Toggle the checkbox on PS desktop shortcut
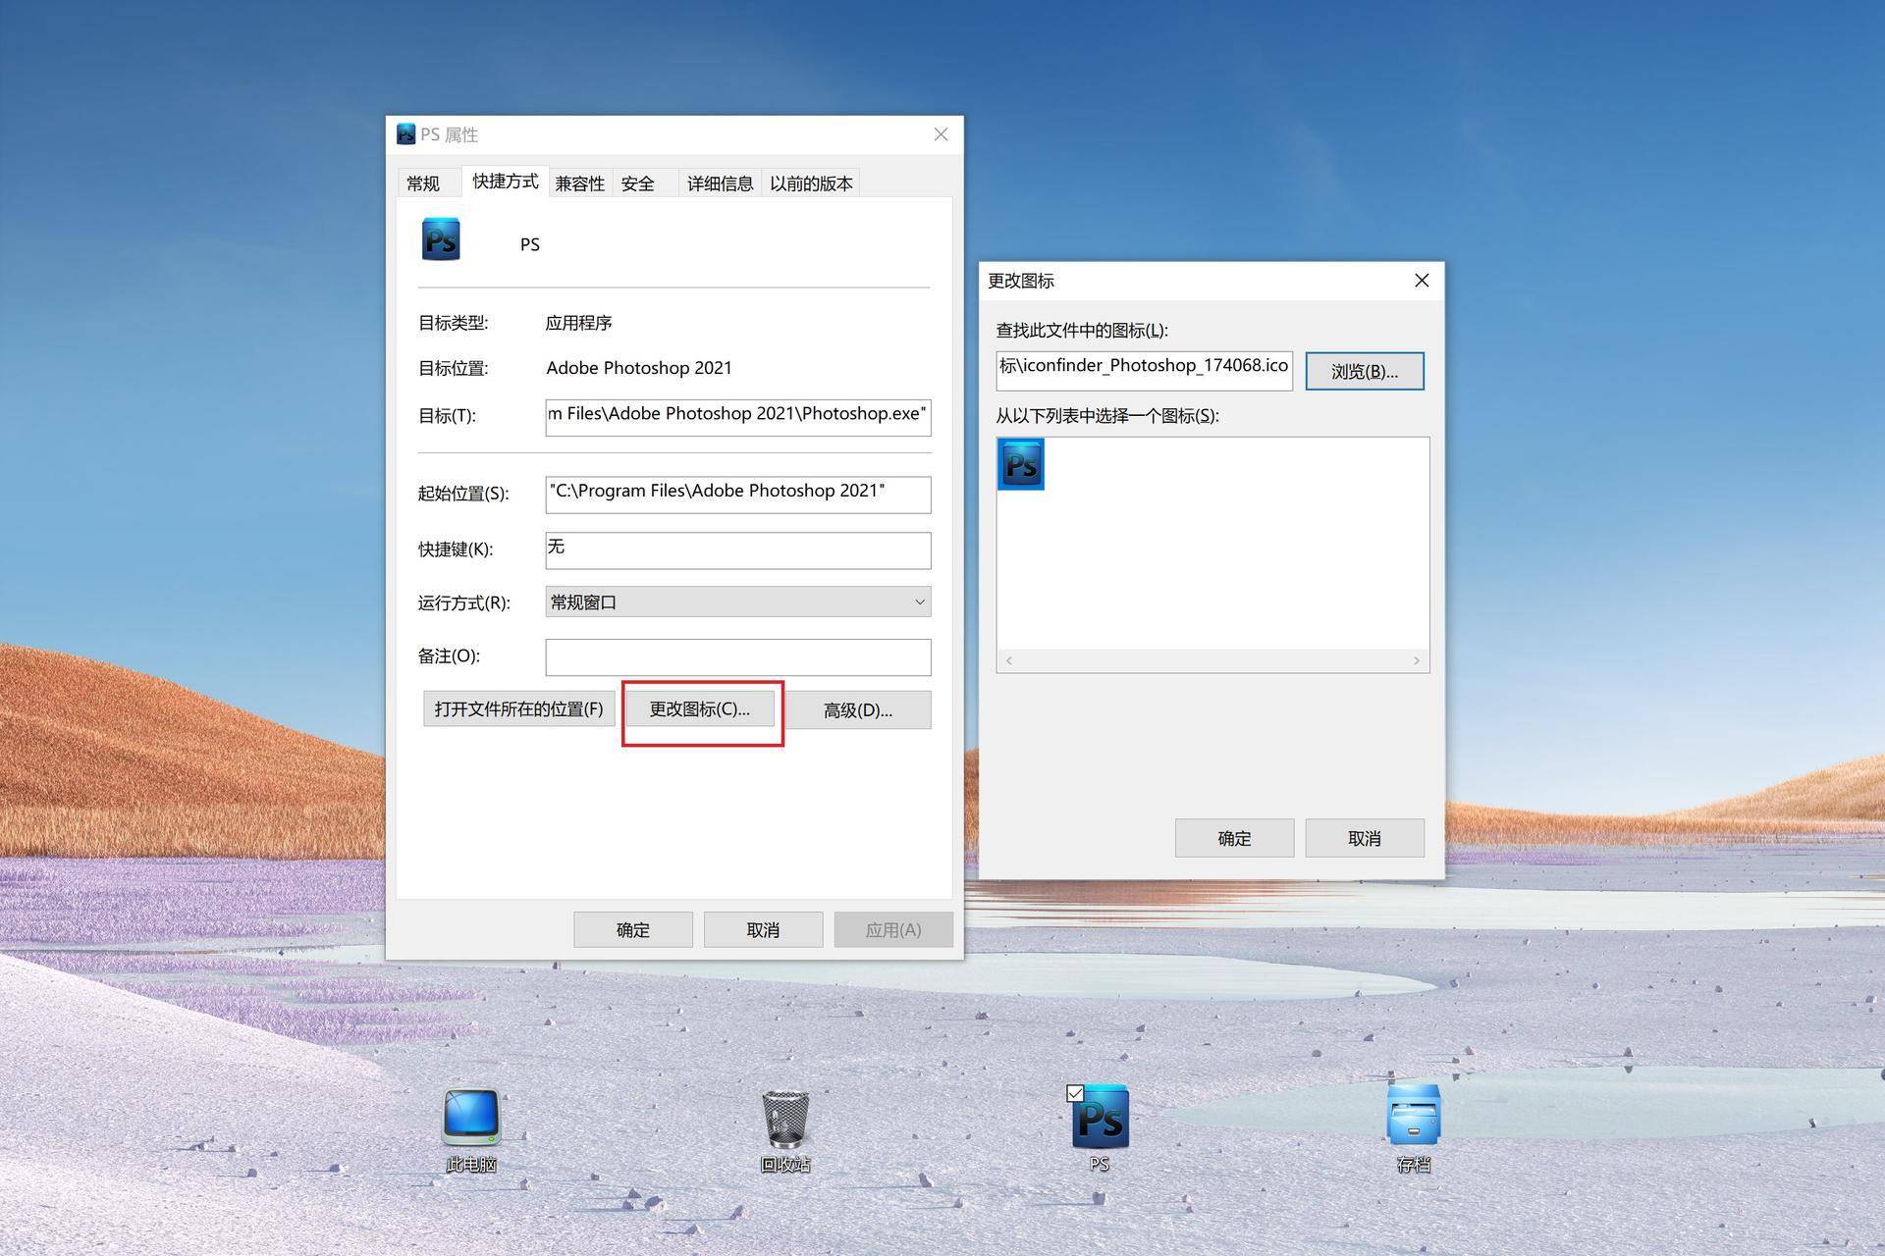 pos(1075,1093)
